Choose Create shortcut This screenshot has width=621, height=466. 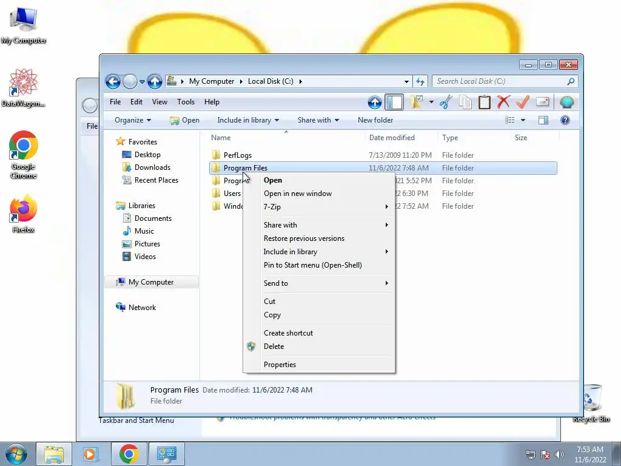[319, 333]
